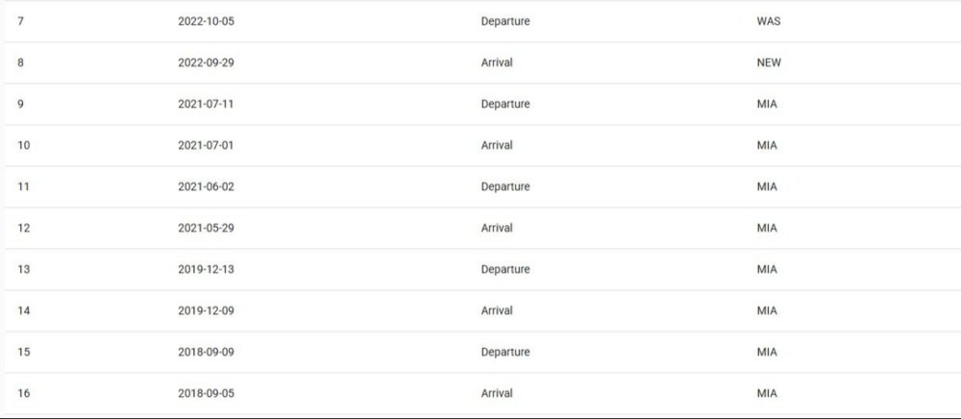Select the Departure cell in row 9

505,105
